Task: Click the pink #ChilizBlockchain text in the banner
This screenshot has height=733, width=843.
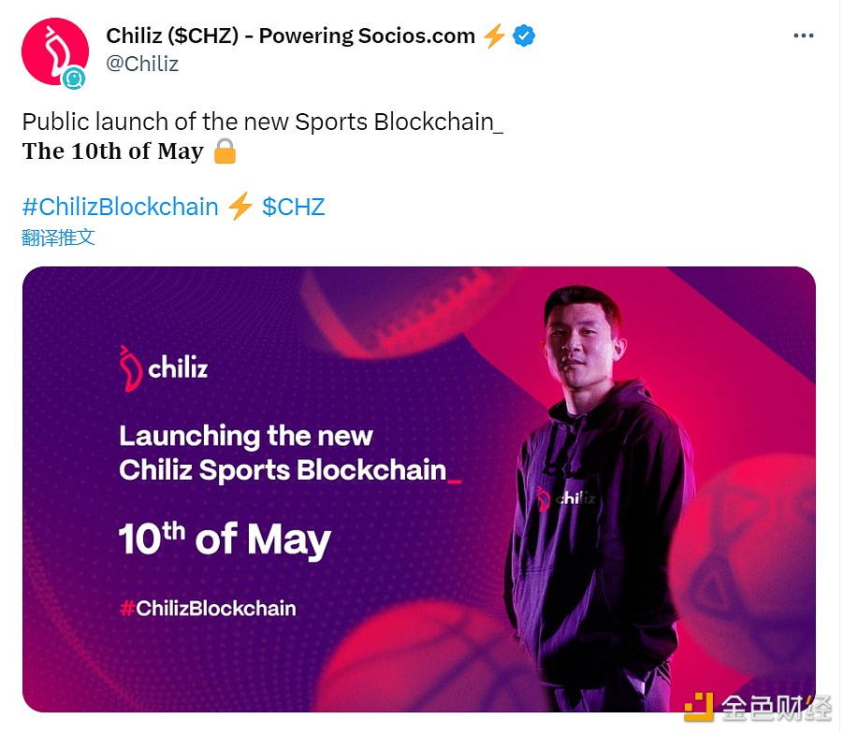Action: coord(208,609)
